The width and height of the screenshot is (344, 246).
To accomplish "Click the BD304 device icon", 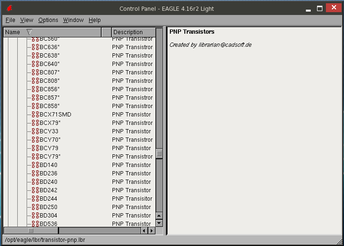I will tap(35, 216).
